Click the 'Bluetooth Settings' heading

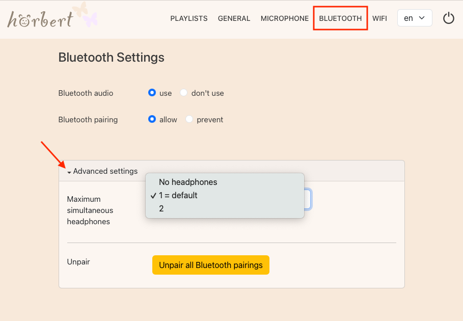pos(111,57)
